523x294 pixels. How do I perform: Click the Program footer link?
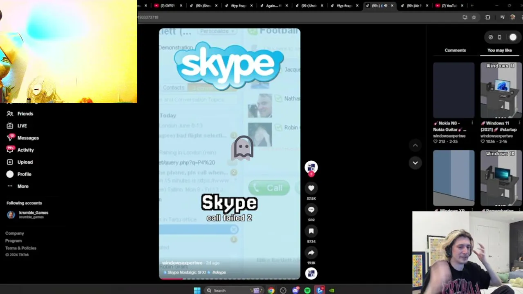[x=13, y=241]
